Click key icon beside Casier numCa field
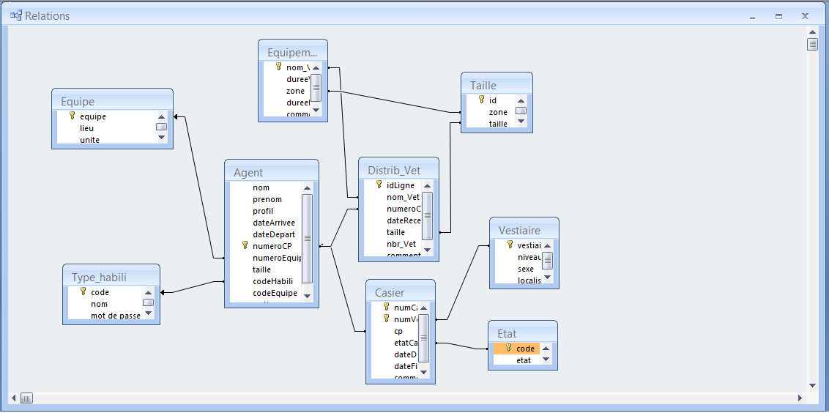Screen dimensions: 829x413 (387, 307)
